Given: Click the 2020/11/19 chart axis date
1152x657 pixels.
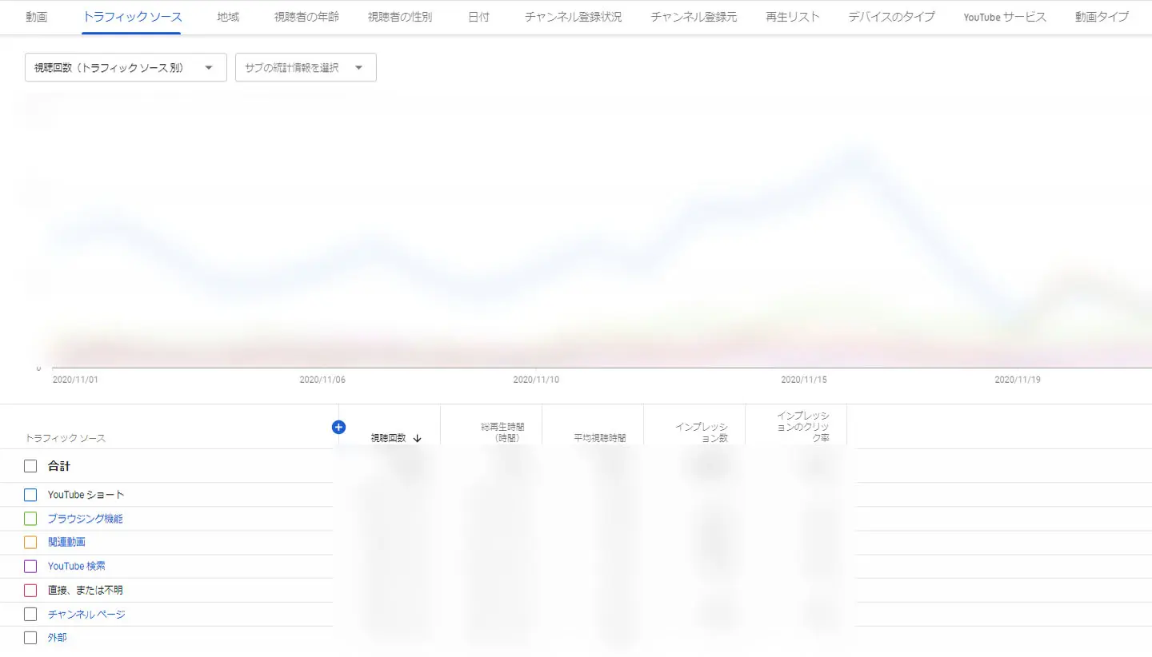Looking at the screenshot, I should 1018,380.
